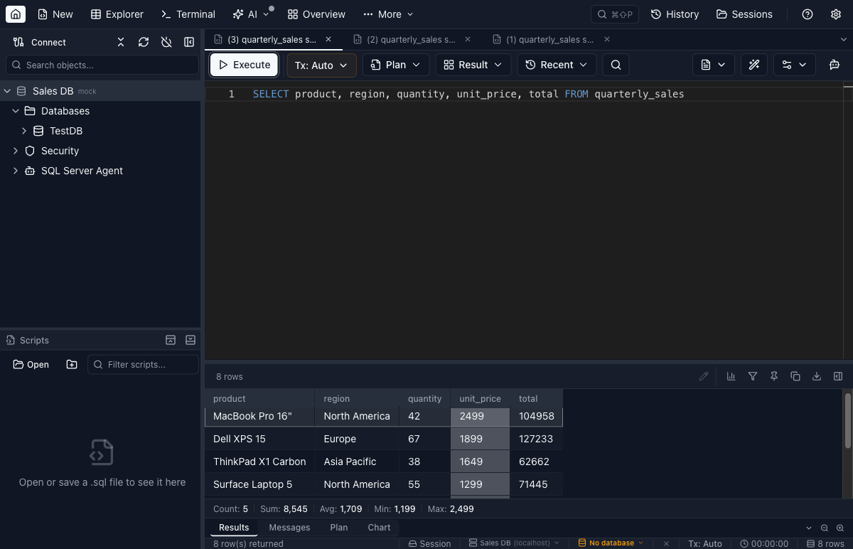The width and height of the screenshot is (853, 549).
Task: Open the Tx: Auto transaction dropdown
Action: tap(321, 65)
